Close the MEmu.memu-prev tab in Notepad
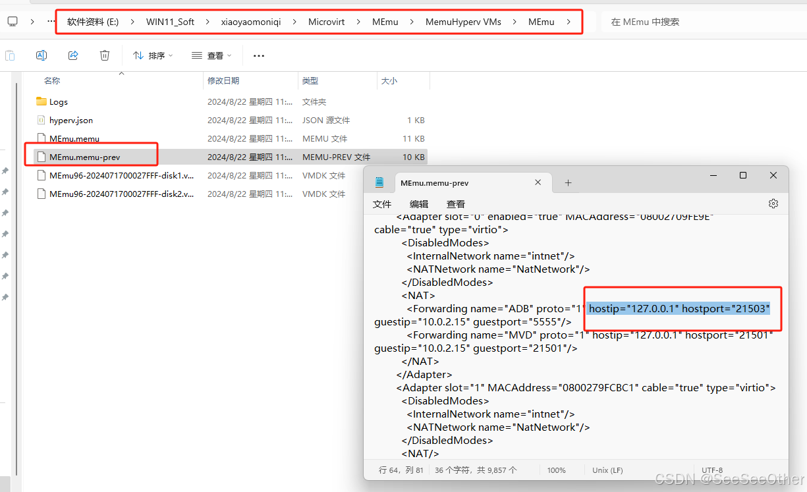 tap(538, 182)
